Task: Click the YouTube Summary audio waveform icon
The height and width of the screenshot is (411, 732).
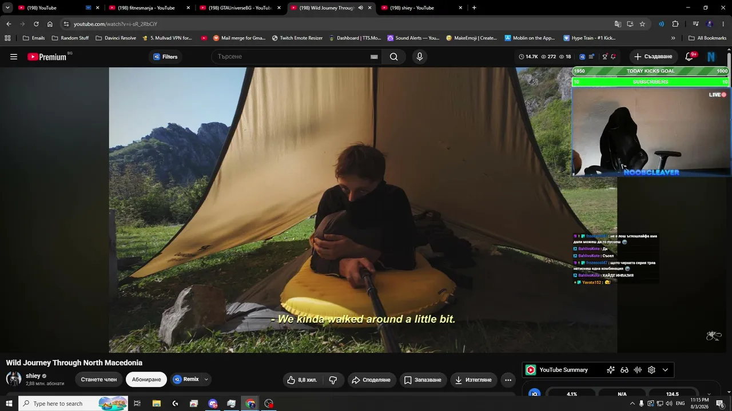Action: (x=638, y=370)
